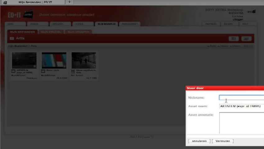Select the MIJN BESTANDEN sub-tab

22,32
